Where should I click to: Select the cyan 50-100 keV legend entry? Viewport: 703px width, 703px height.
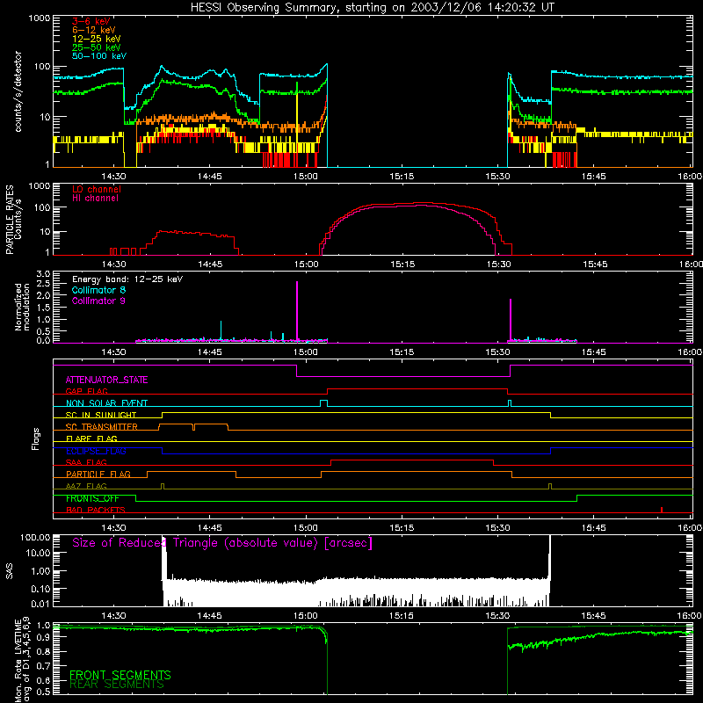(x=99, y=56)
